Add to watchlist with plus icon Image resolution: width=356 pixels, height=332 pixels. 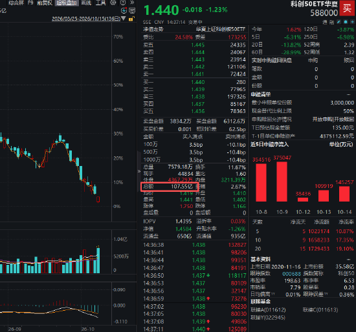(x=352, y=22)
